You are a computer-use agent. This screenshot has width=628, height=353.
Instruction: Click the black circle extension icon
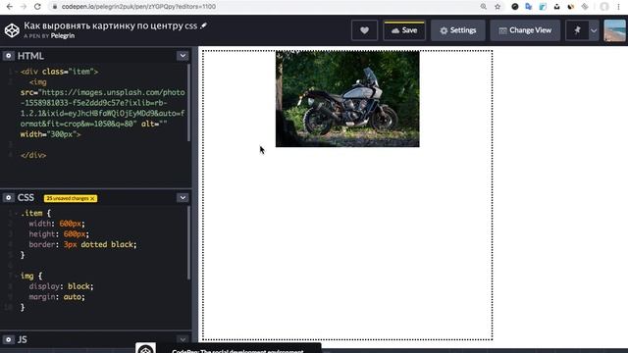[x=515, y=7]
